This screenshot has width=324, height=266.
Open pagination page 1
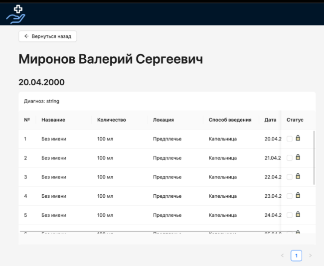coord(296,256)
